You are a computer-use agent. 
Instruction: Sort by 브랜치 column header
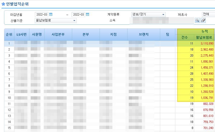tap(144, 34)
